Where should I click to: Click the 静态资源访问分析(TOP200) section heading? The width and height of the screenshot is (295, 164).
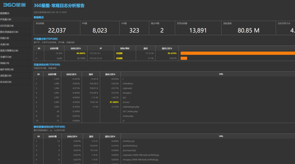[49, 127]
